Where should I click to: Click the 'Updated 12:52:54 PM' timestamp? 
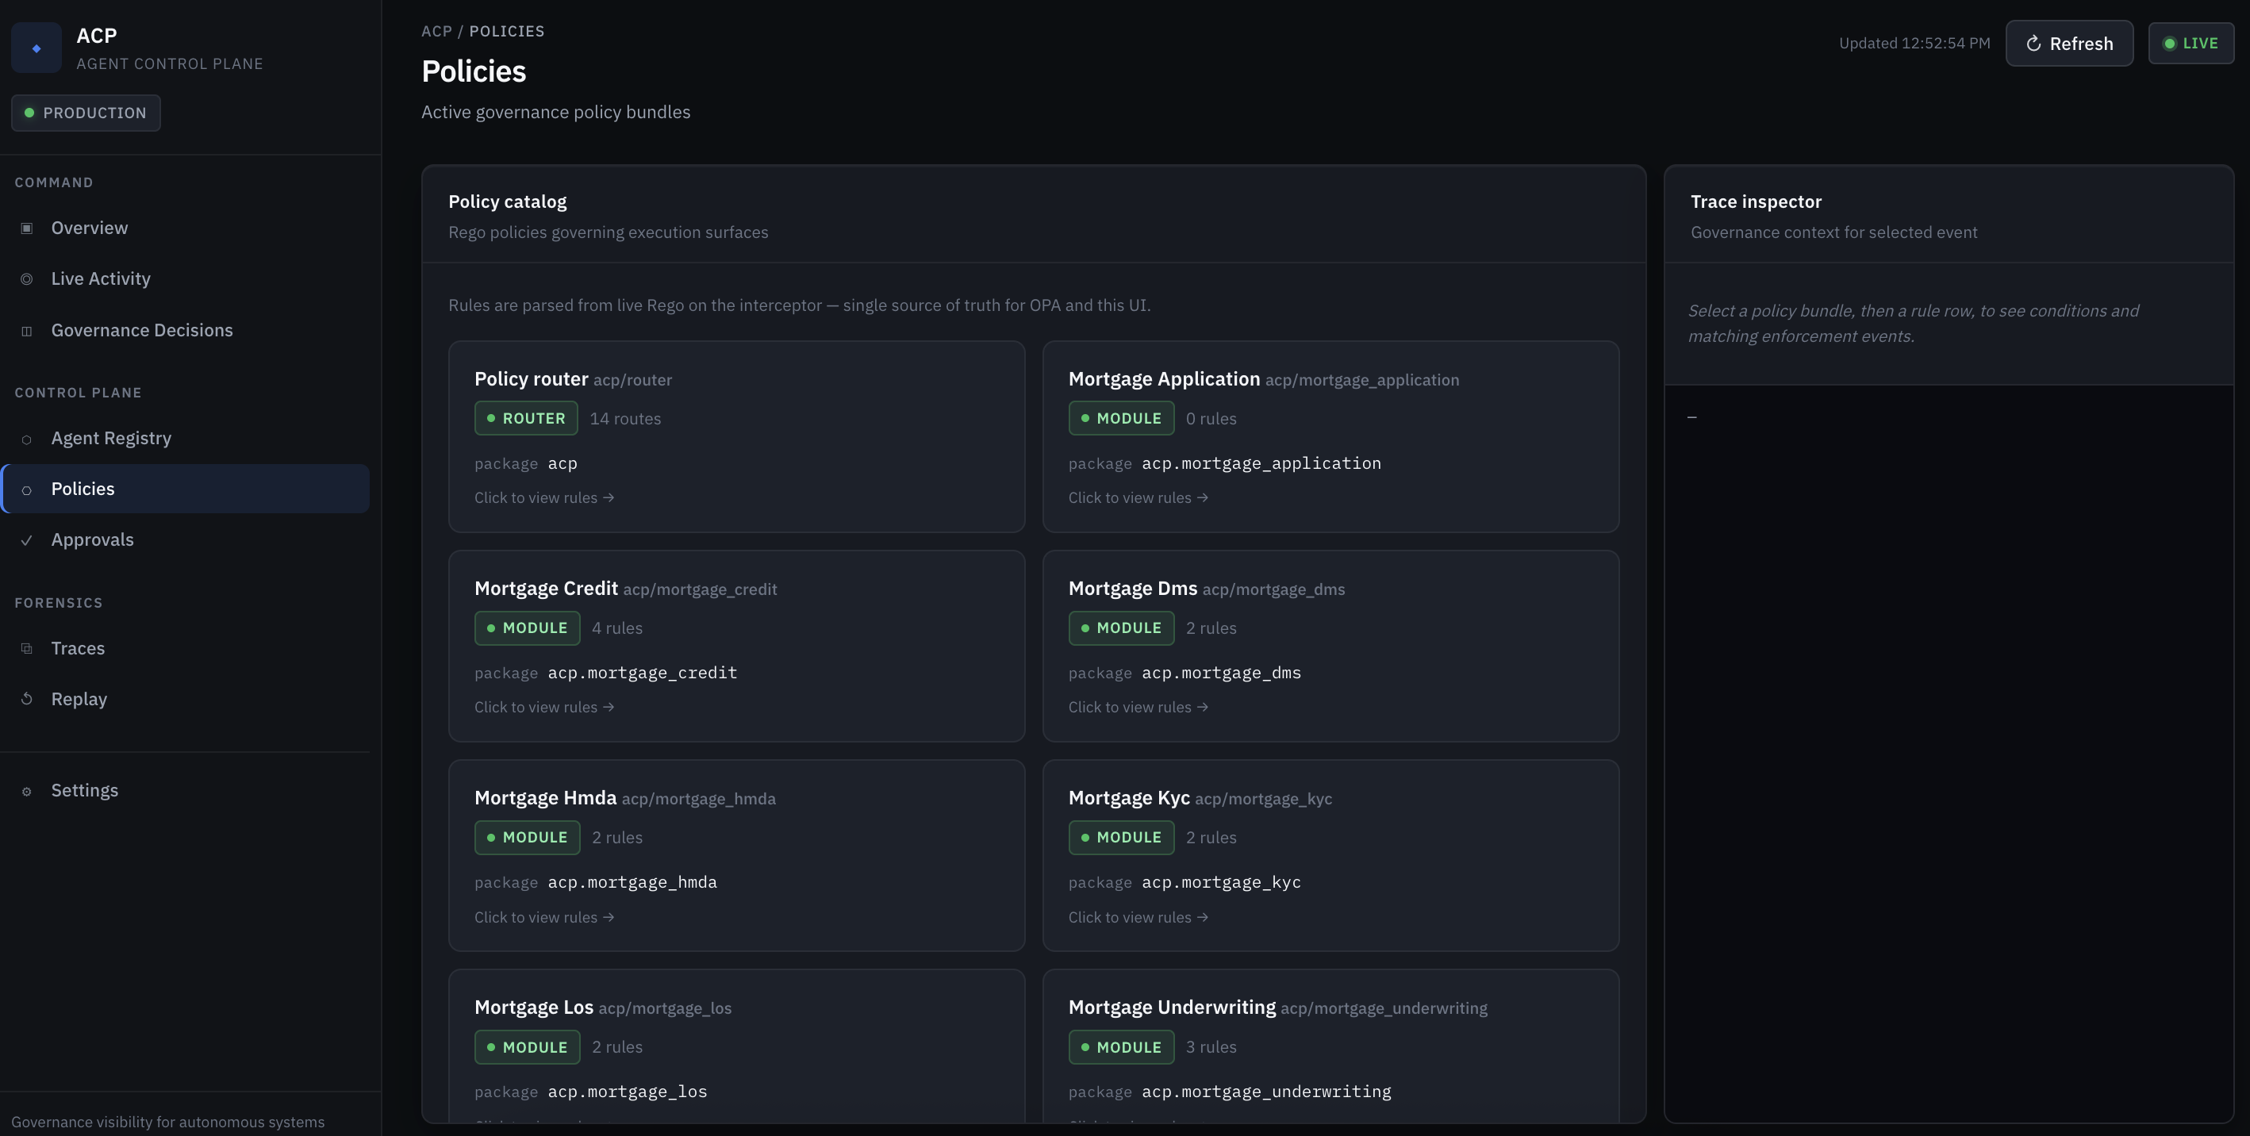(x=1914, y=44)
